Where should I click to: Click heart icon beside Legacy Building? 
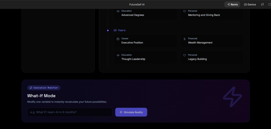184,55
